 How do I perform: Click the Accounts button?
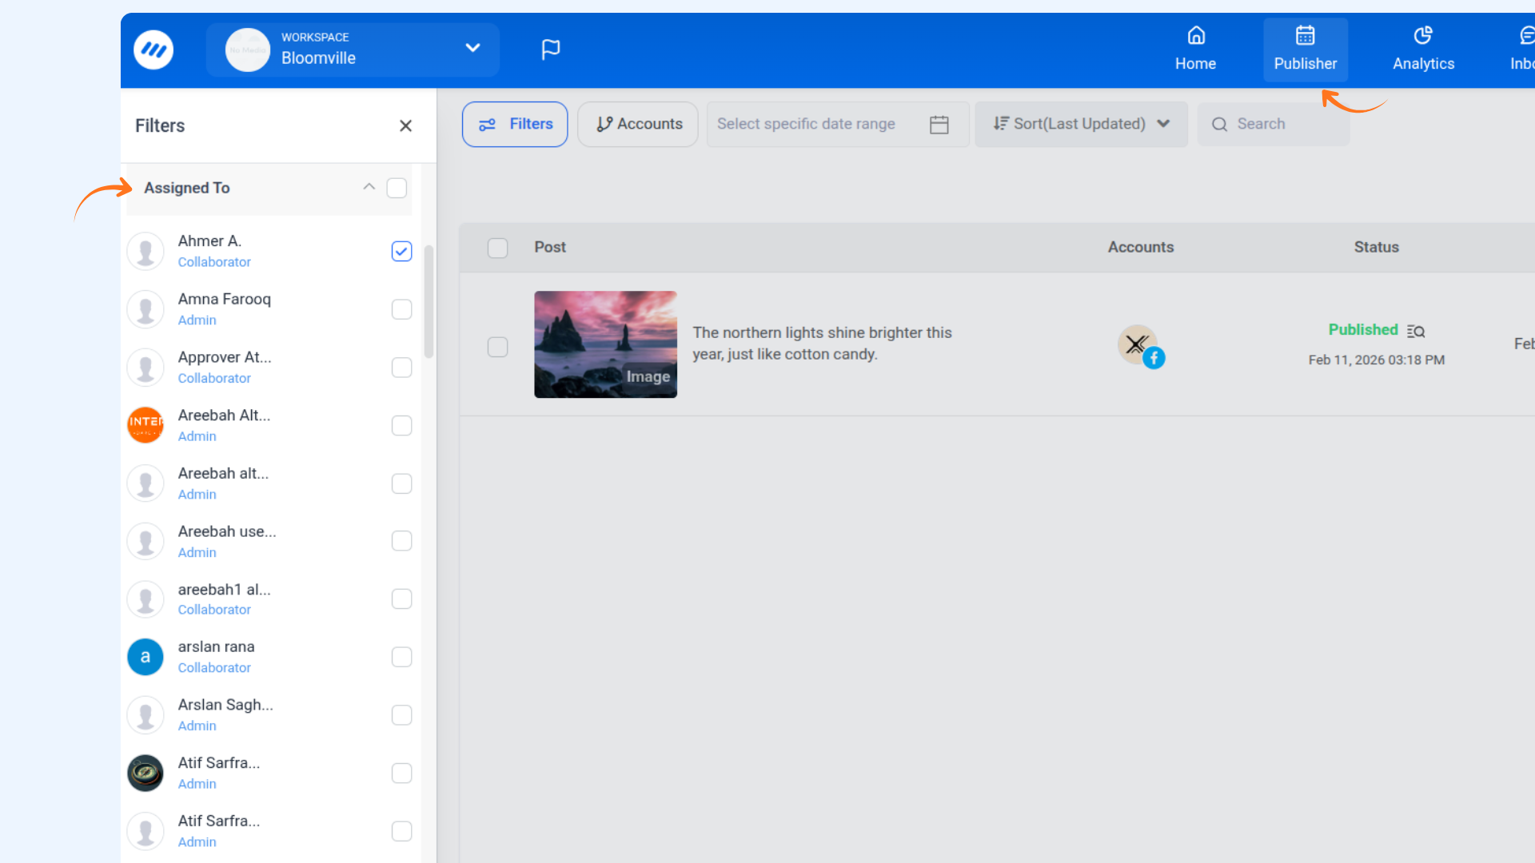638,124
